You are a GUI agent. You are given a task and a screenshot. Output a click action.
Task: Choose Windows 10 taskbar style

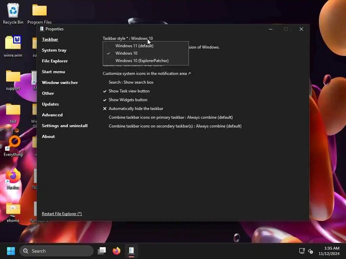tap(146, 53)
